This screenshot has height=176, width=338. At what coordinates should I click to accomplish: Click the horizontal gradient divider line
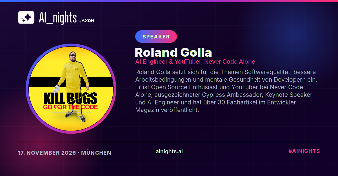[x=169, y=142]
